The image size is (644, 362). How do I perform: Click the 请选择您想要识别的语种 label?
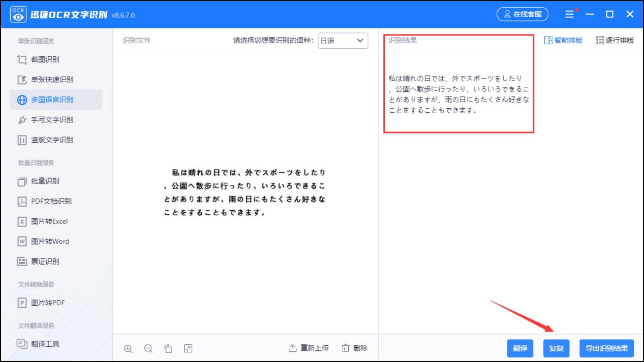coord(273,41)
